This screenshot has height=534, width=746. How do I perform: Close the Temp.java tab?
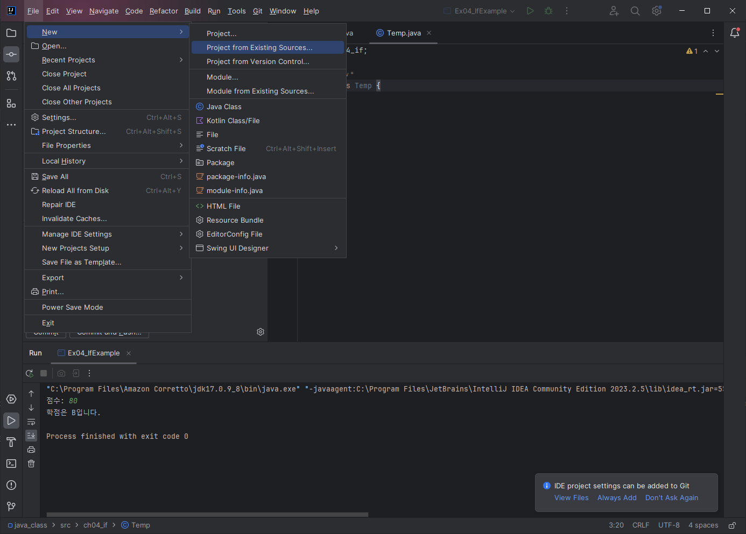point(429,33)
